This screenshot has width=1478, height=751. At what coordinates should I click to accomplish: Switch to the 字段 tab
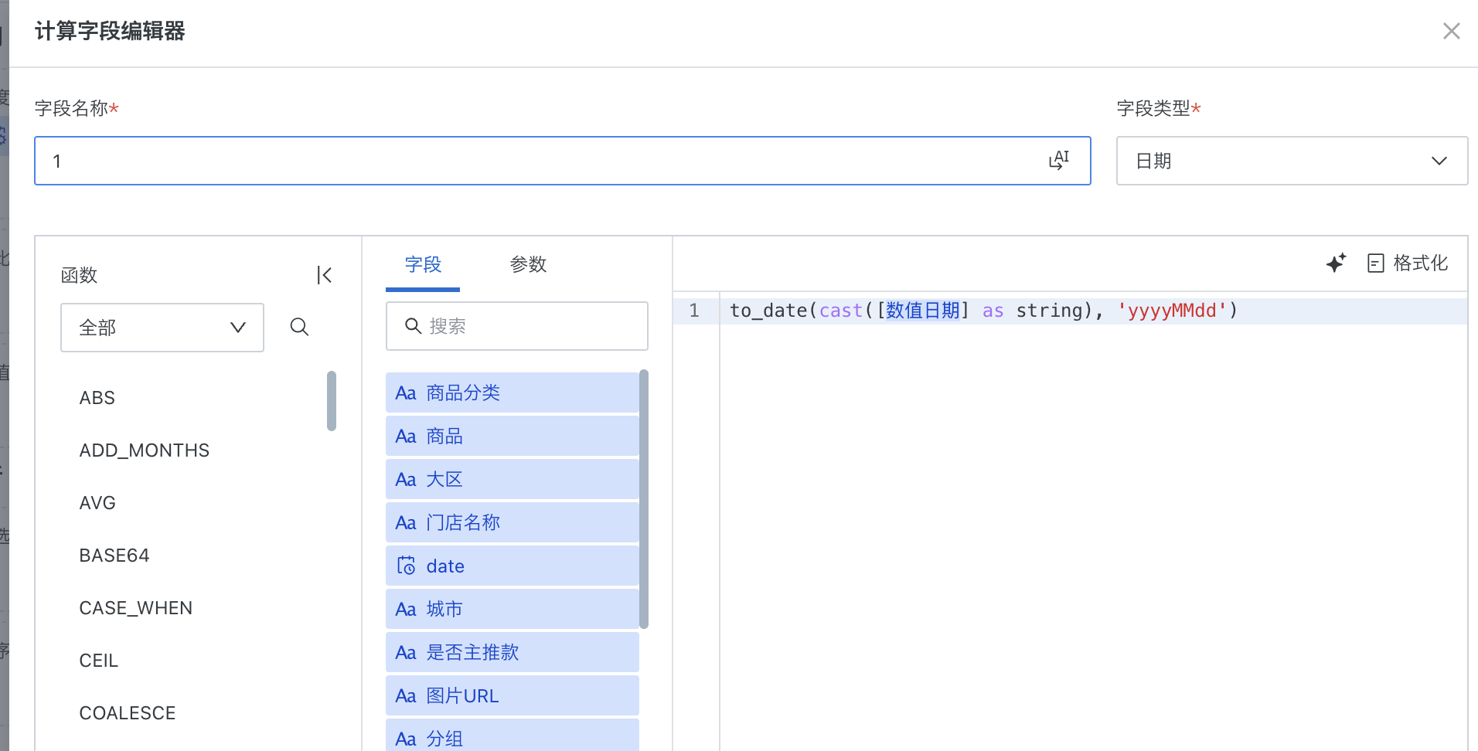click(x=423, y=265)
